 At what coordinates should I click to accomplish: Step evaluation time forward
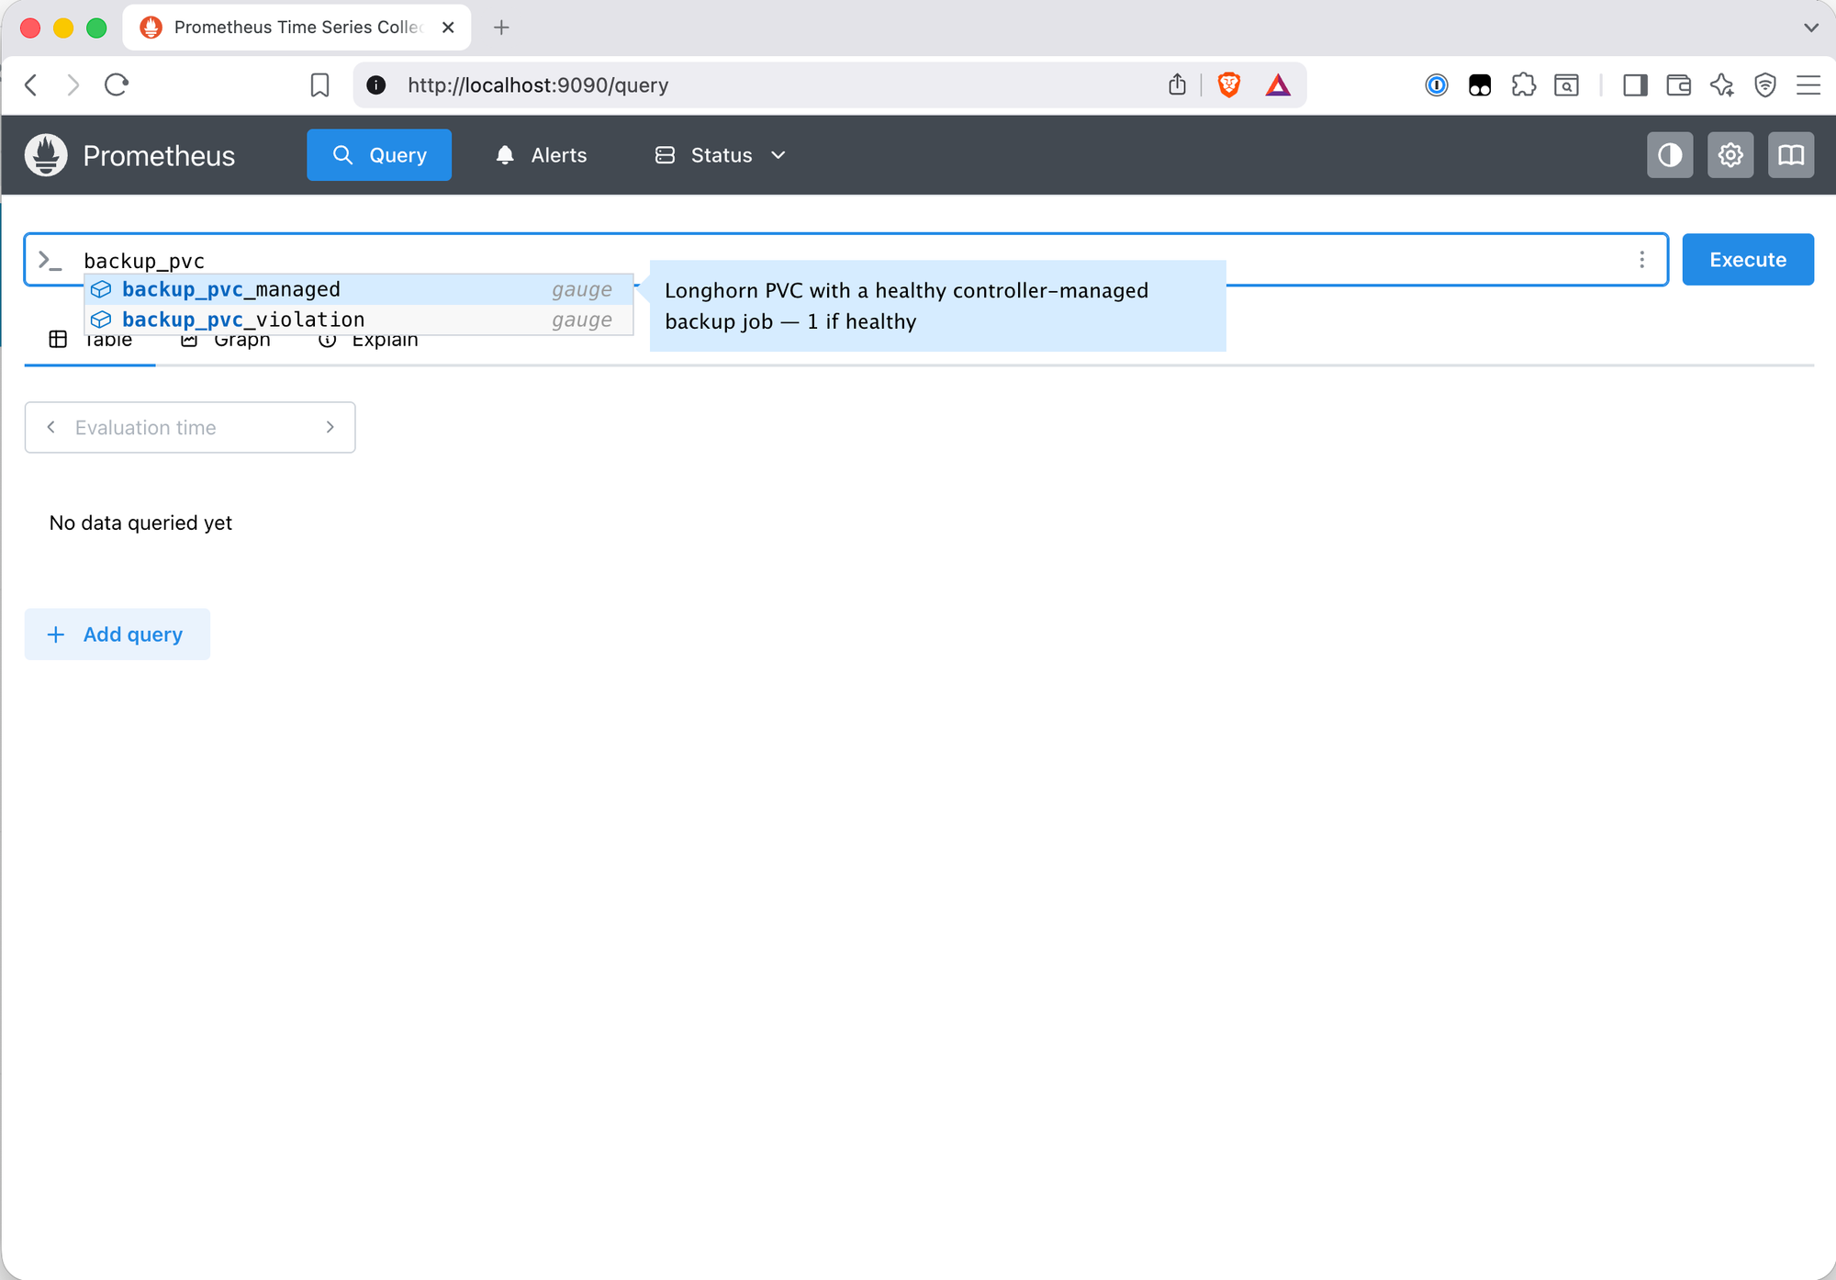[330, 427]
